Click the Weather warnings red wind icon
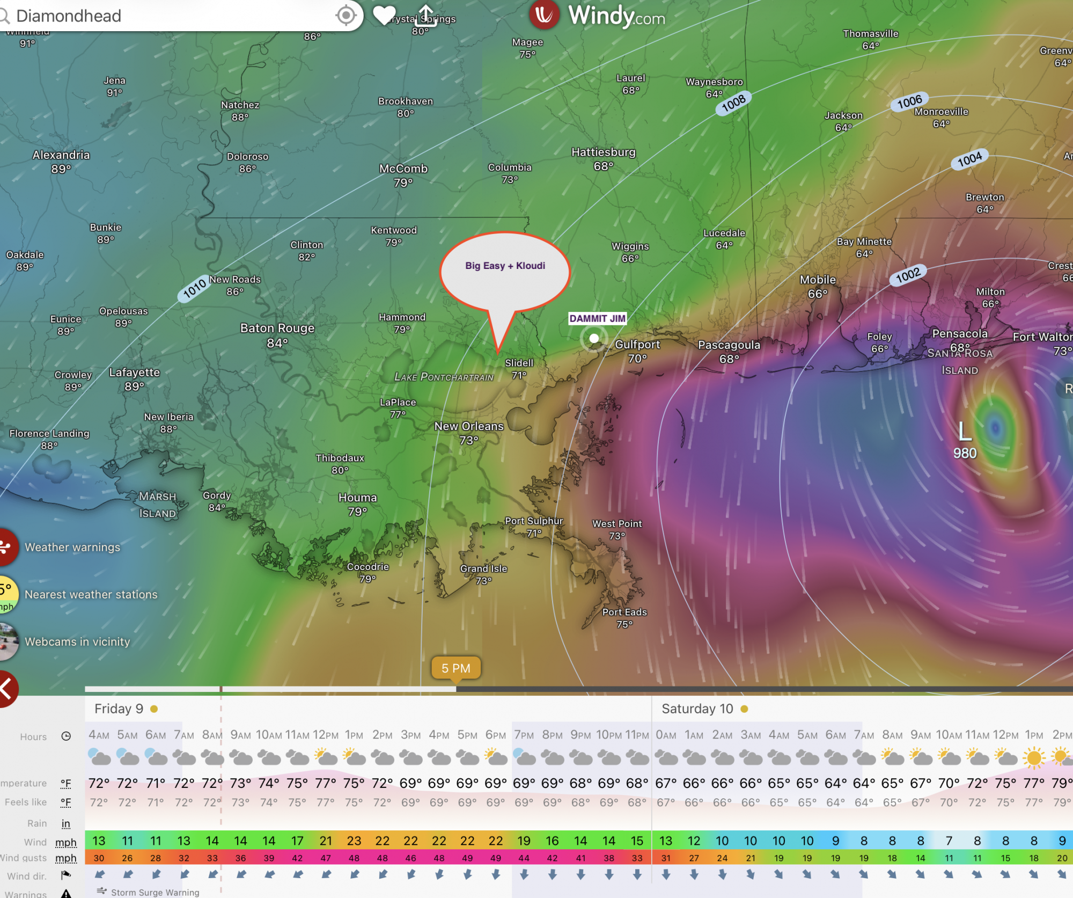This screenshot has height=898, width=1073. (8, 547)
